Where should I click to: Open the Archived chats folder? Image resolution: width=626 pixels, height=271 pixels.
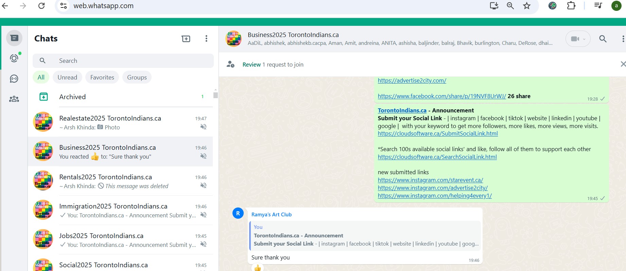(72, 97)
